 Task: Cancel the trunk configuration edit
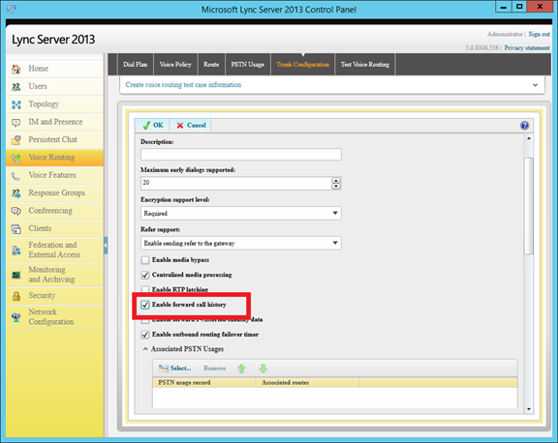point(191,126)
